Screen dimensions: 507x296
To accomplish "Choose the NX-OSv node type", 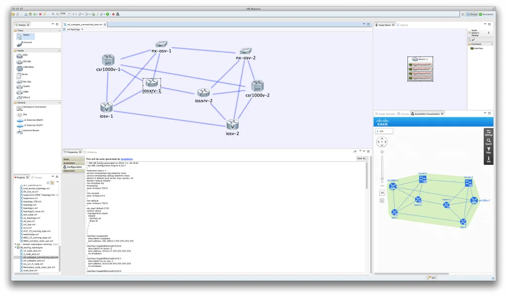I will [24, 82].
